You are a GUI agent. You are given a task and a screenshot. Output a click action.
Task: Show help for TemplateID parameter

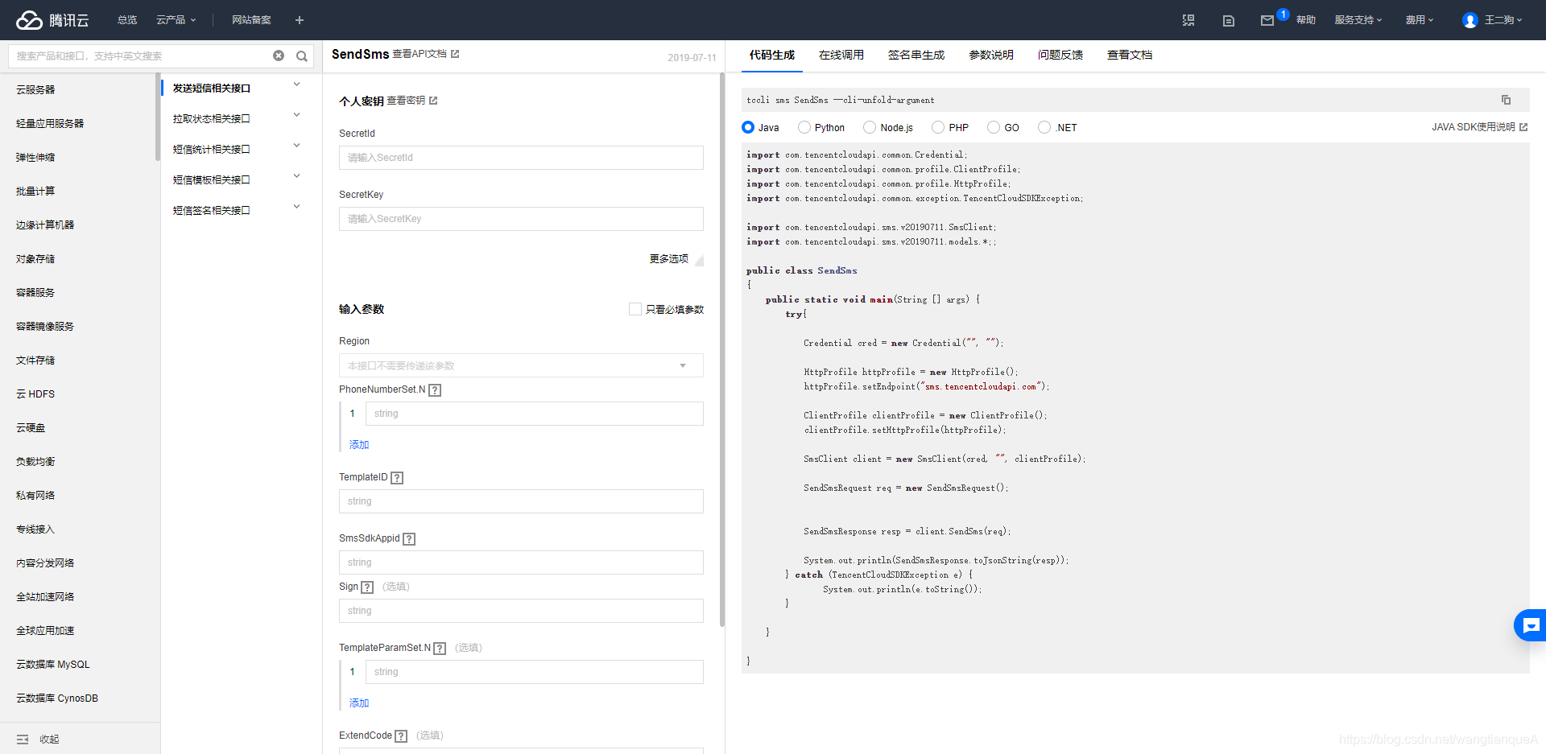coord(397,478)
